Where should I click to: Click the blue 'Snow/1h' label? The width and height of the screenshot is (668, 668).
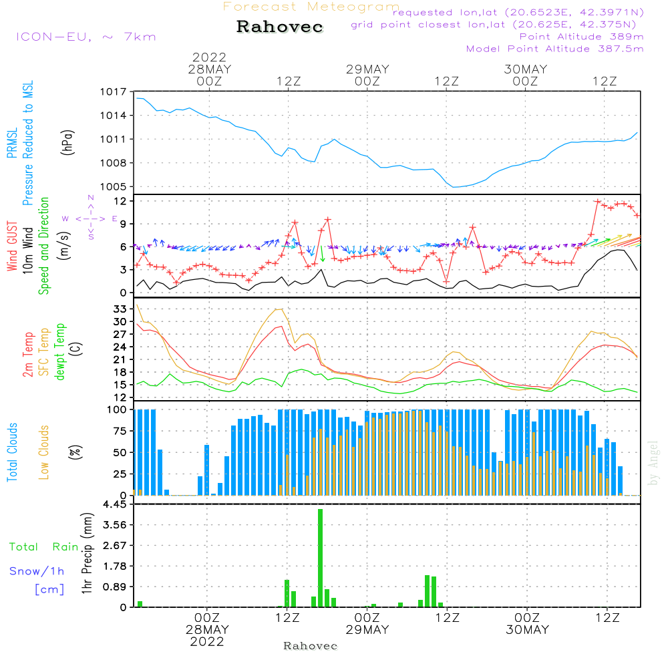(x=37, y=571)
